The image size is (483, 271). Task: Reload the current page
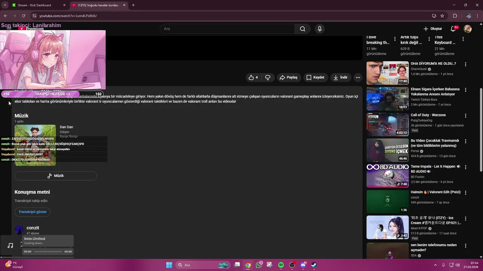click(x=23, y=16)
